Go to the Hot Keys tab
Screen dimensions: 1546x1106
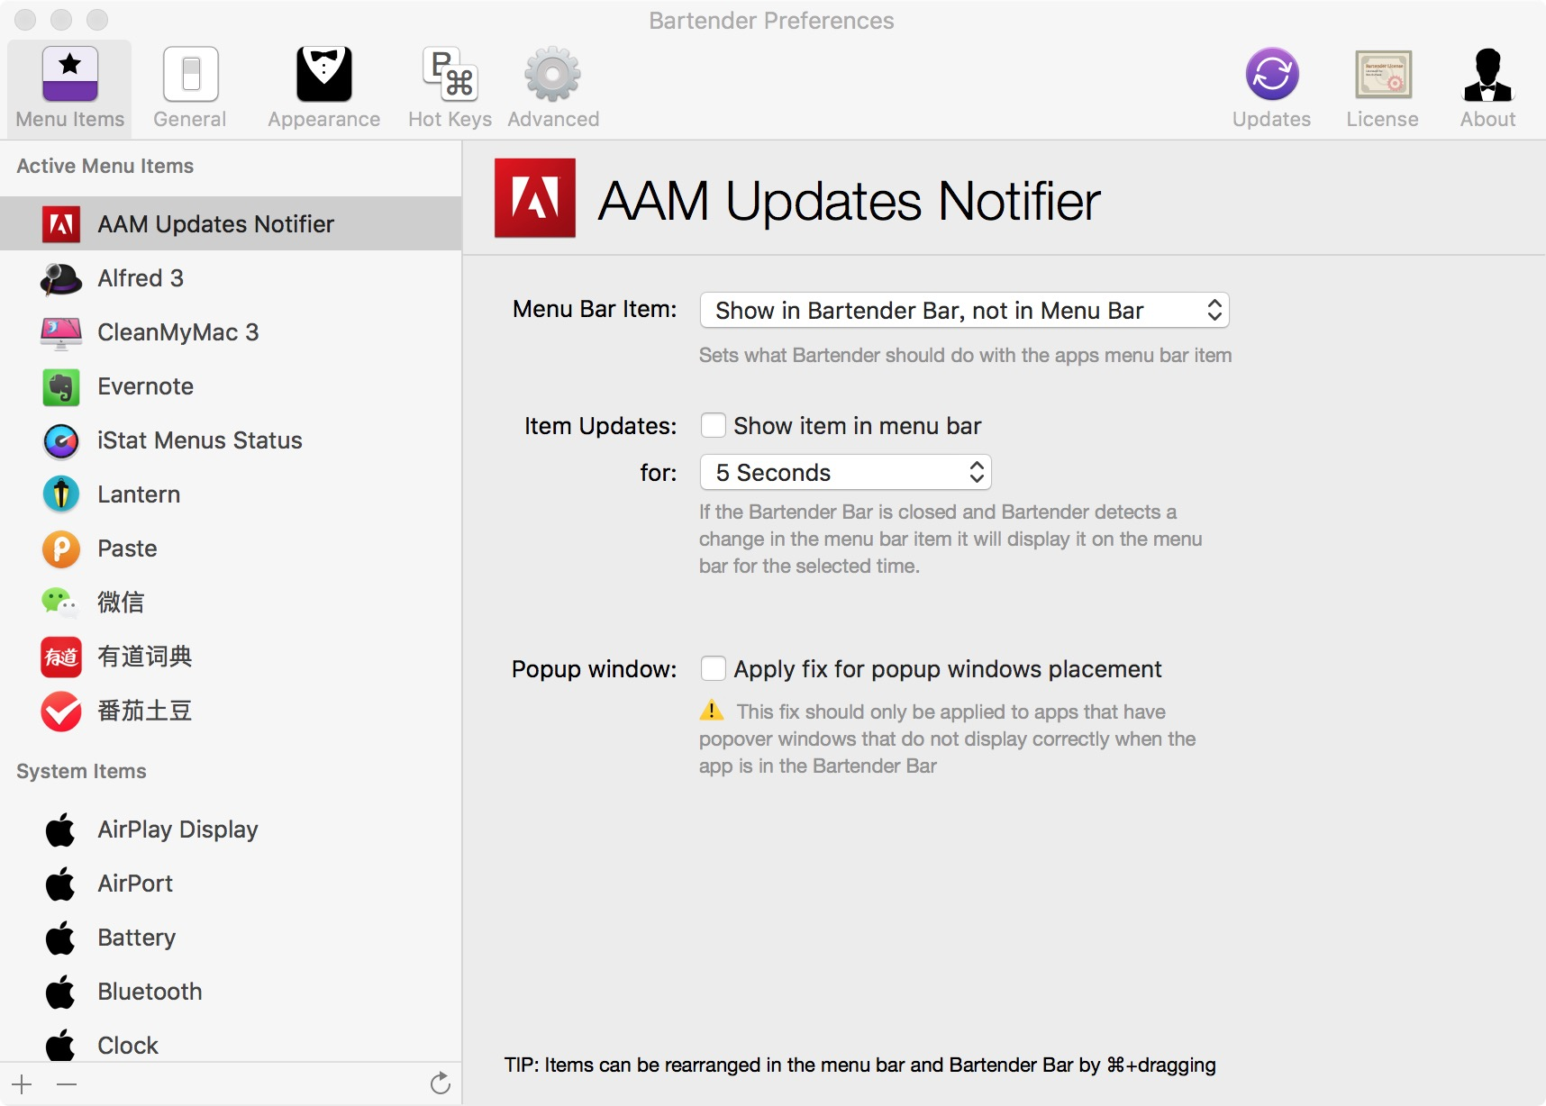[450, 88]
